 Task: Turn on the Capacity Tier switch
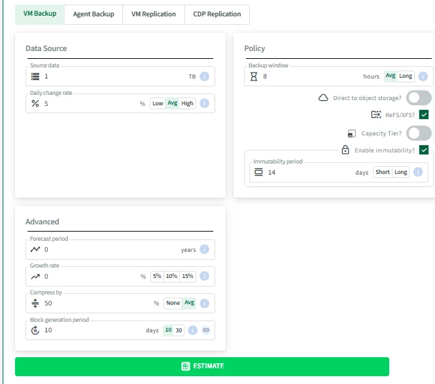tap(419, 133)
